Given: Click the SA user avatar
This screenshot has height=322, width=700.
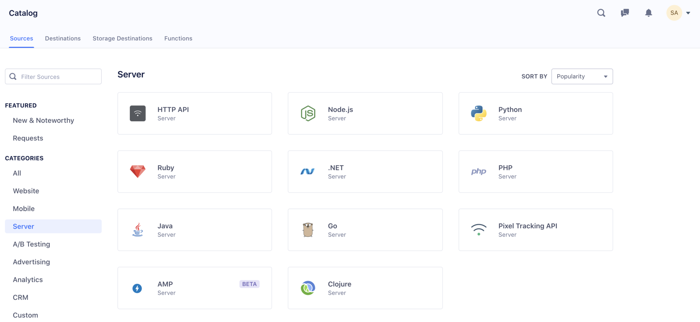Looking at the screenshot, I should pyautogui.click(x=674, y=13).
